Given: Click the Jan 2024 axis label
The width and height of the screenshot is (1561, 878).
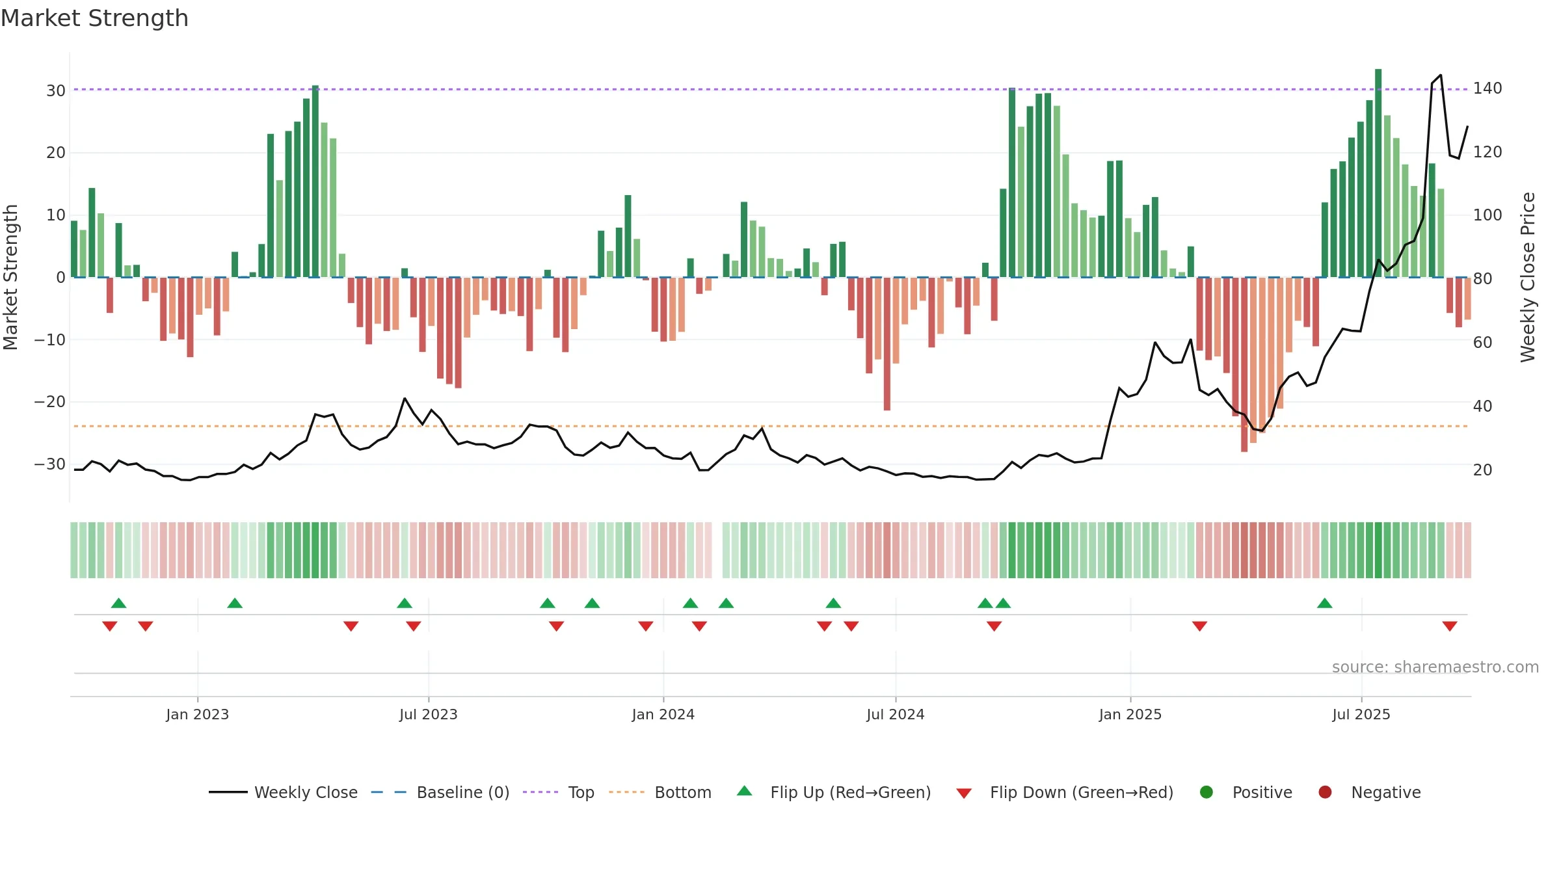Looking at the screenshot, I should (x=663, y=714).
